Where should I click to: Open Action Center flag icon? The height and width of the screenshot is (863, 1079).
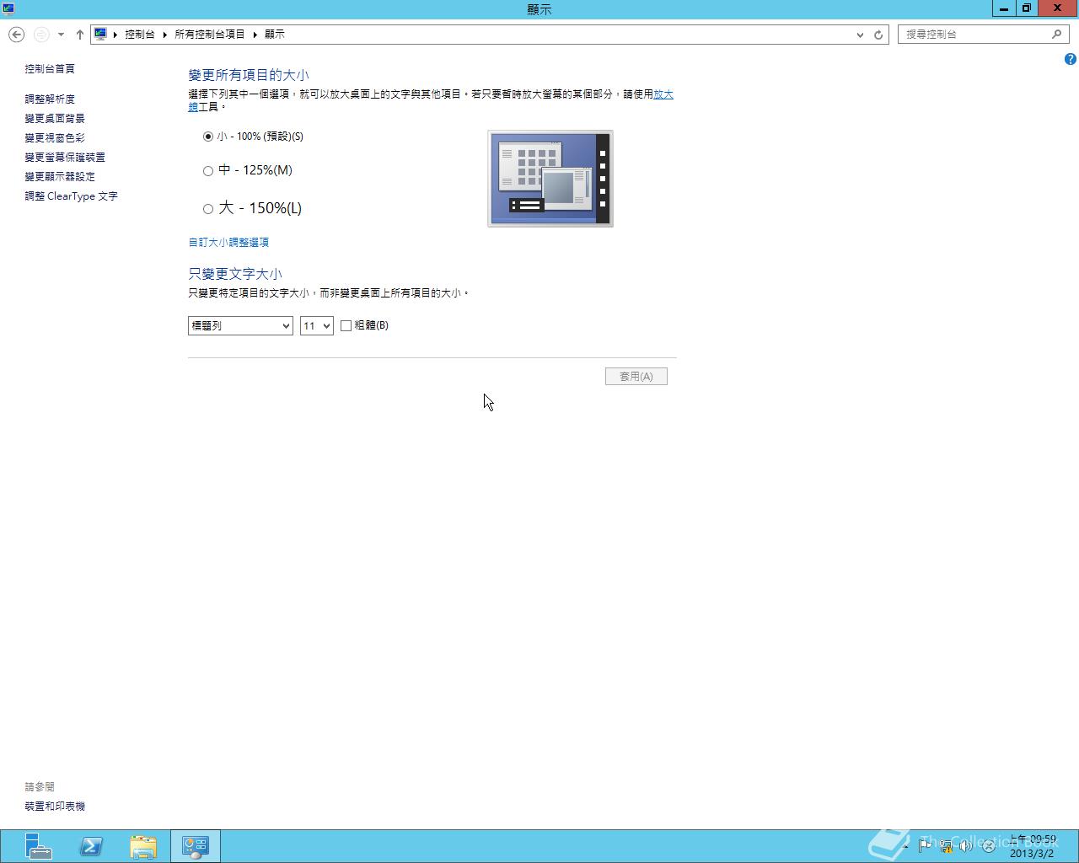(x=925, y=845)
